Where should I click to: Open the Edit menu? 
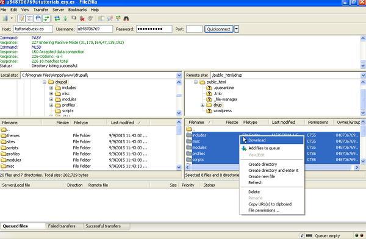pos(13,10)
